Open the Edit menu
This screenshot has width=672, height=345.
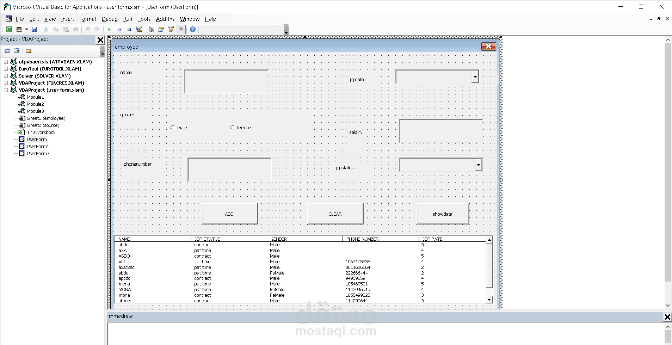tap(34, 19)
